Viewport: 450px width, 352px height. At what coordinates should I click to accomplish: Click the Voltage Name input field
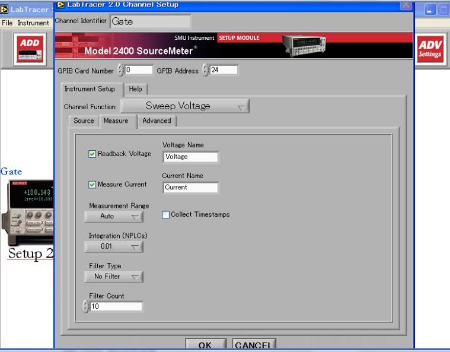[x=190, y=157]
